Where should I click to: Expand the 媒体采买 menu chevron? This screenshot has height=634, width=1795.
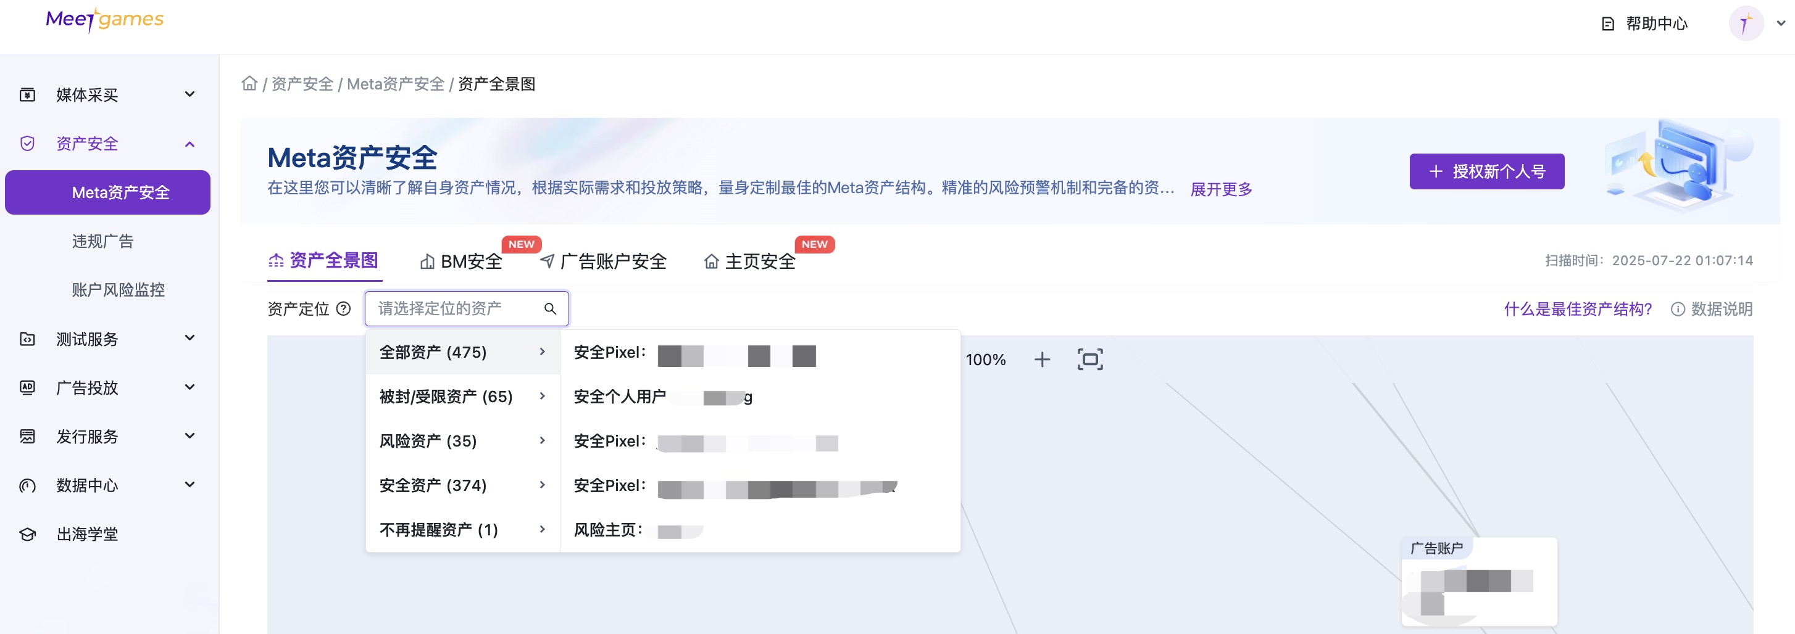pos(189,94)
